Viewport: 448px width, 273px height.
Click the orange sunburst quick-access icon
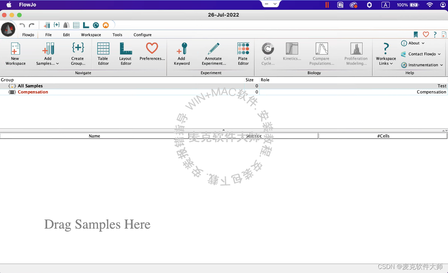[x=106, y=25]
